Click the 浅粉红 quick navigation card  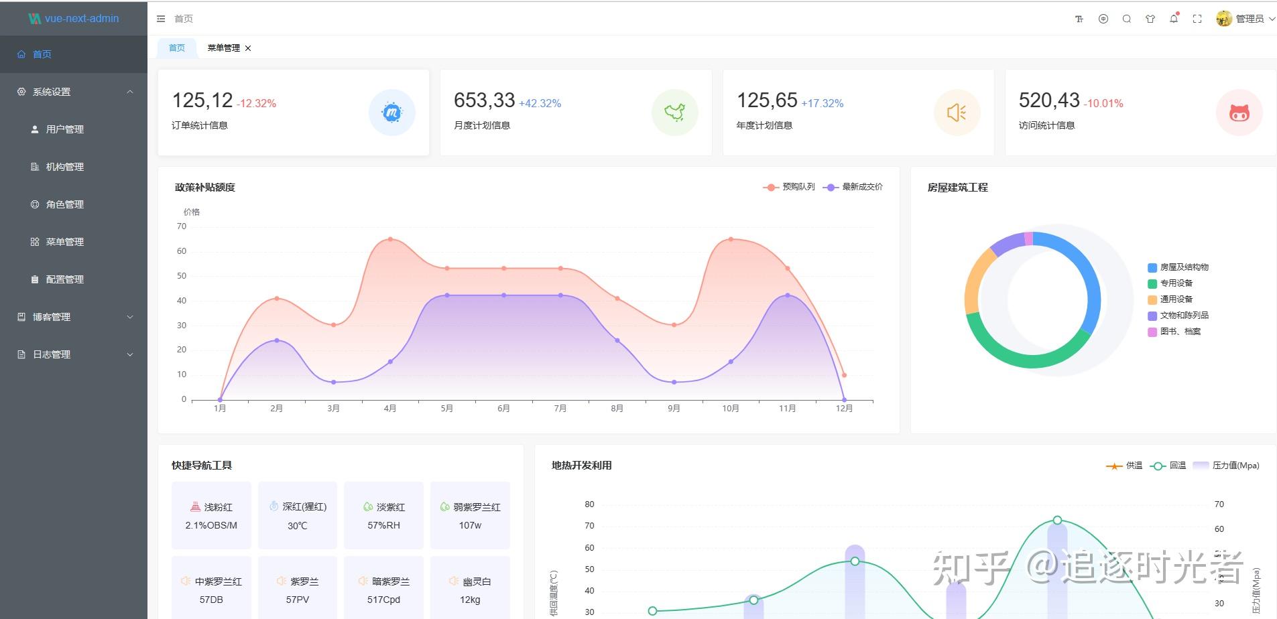[211, 515]
